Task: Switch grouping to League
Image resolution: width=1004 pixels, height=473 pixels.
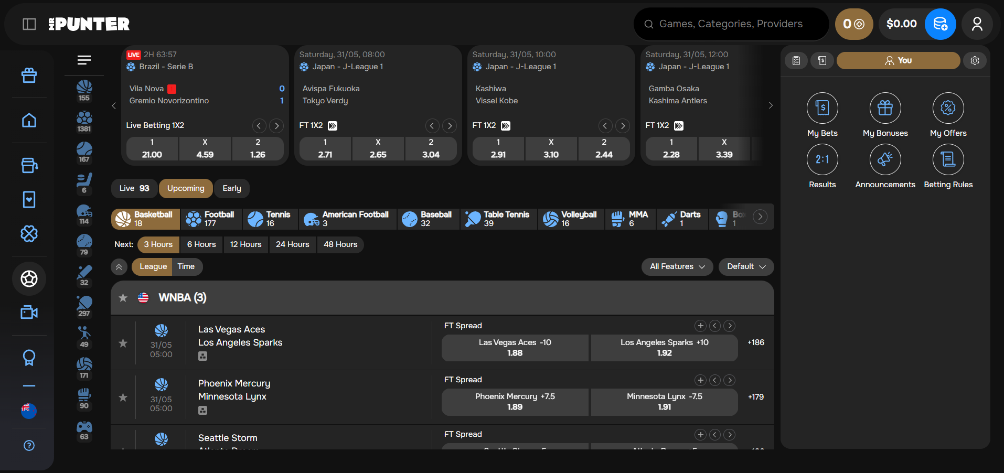Action: [153, 266]
